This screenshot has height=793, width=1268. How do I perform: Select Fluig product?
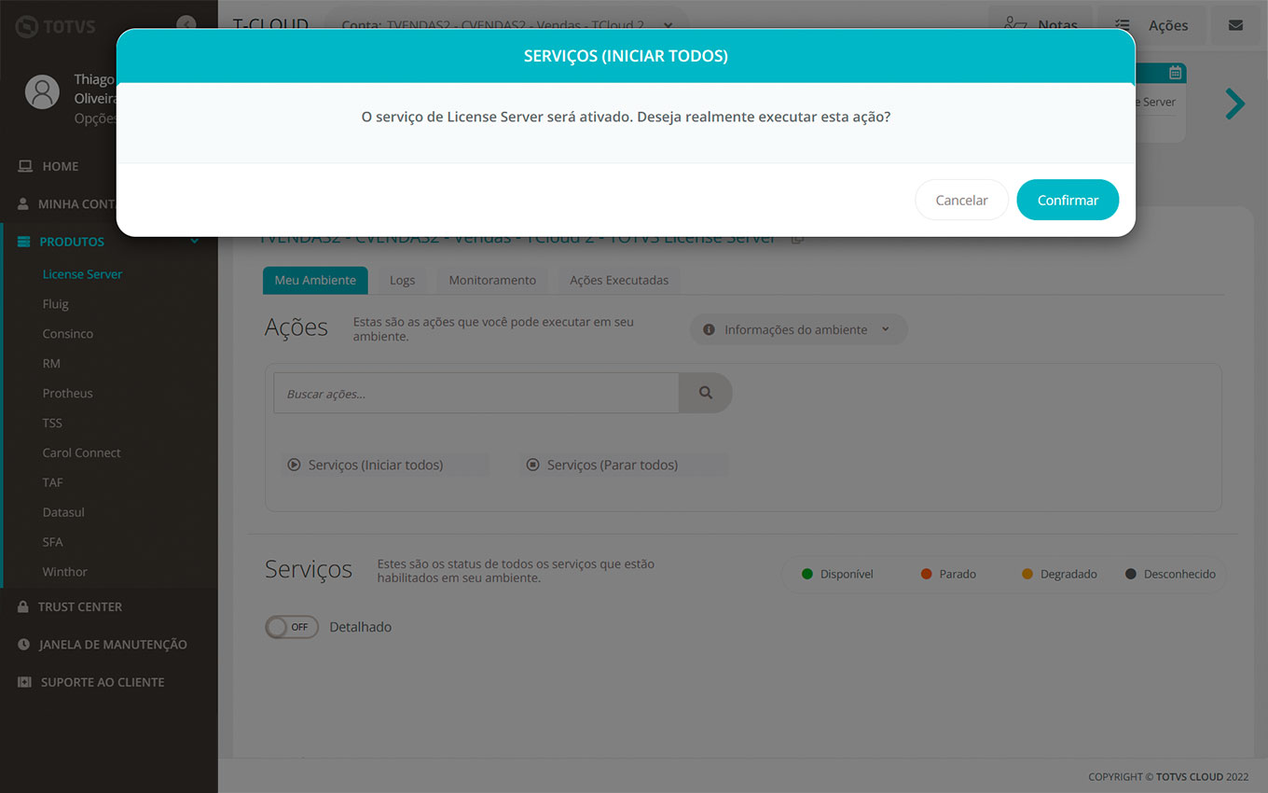pyautogui.click(x=55, y=304)
